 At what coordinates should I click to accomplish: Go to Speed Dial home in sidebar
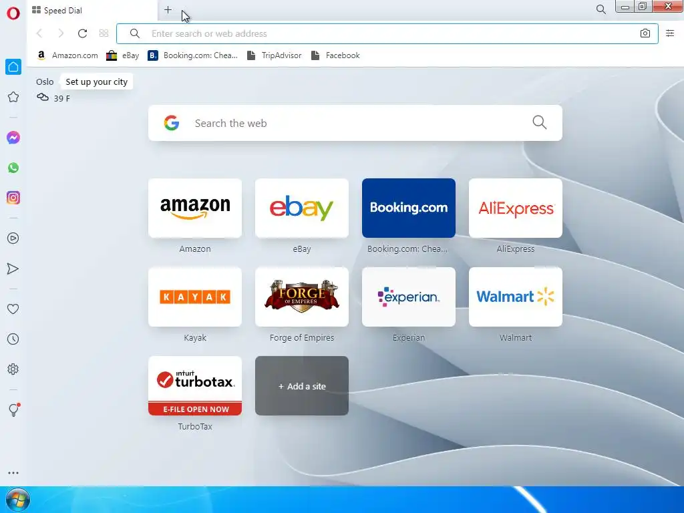(x=13, y=67)
